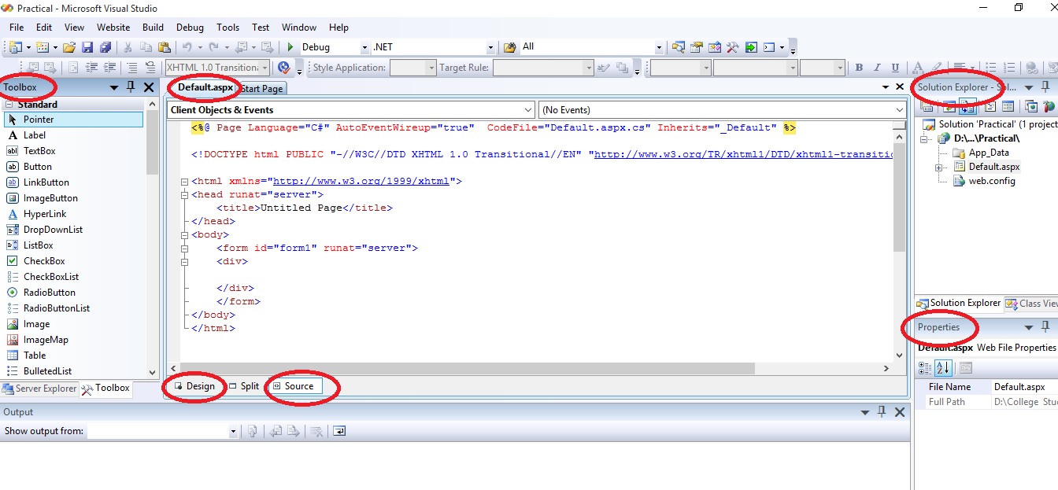
Task: Click the Paste clipboard icon
Action: pos(164,47)
